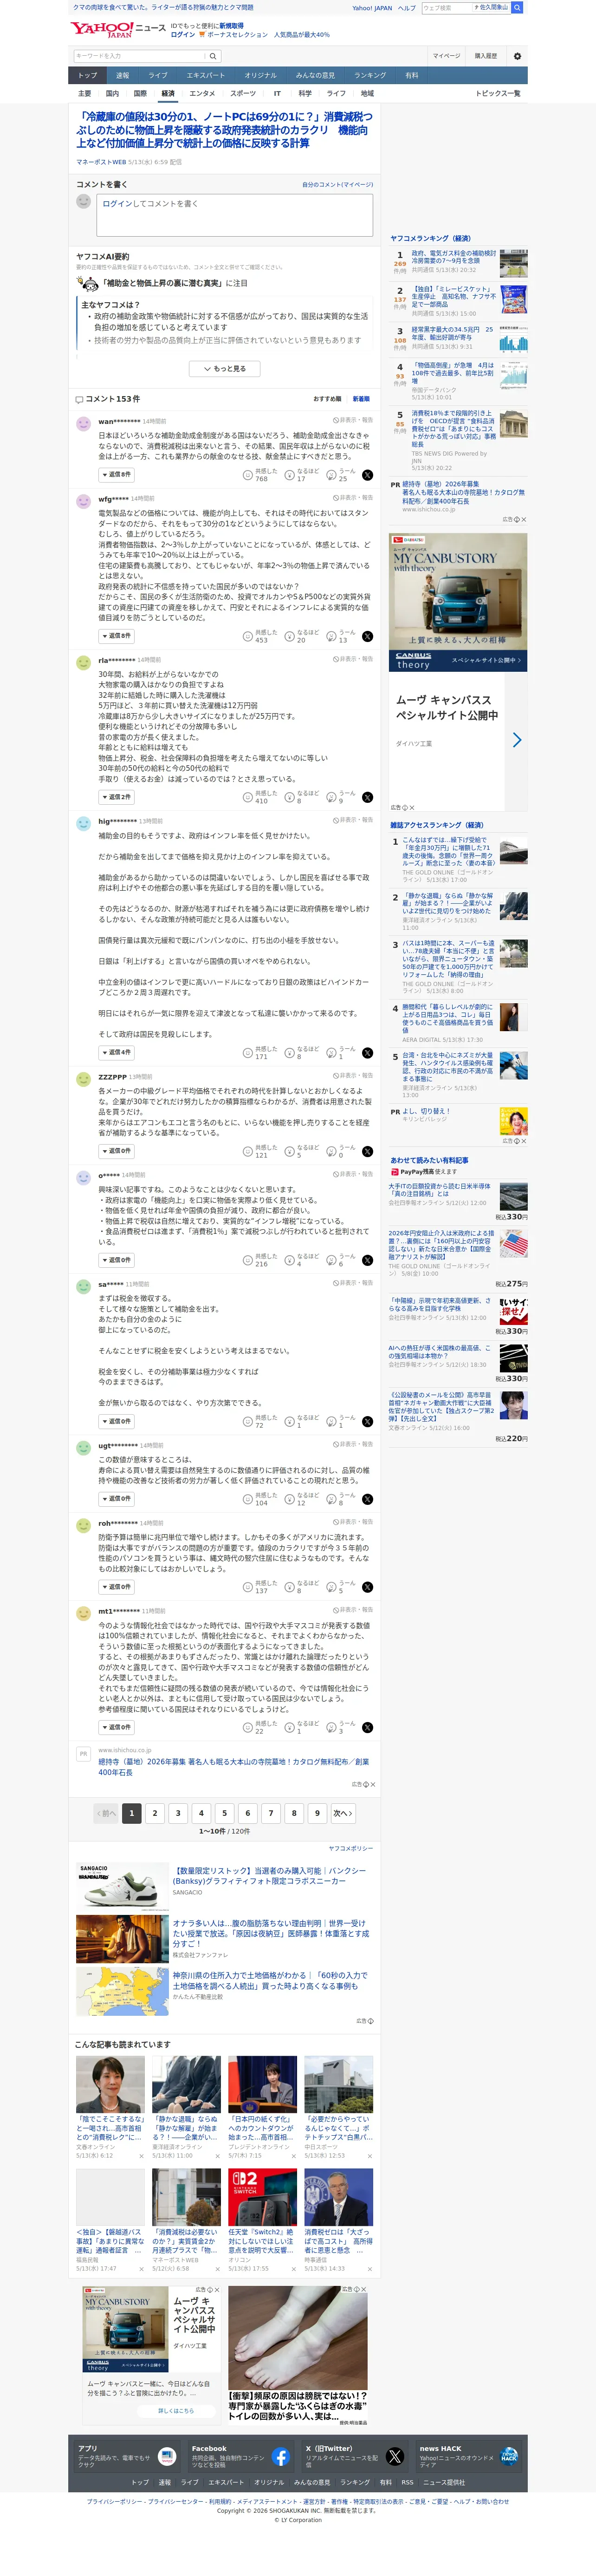Share hig's comment on X

click(x=367, y=1052)
